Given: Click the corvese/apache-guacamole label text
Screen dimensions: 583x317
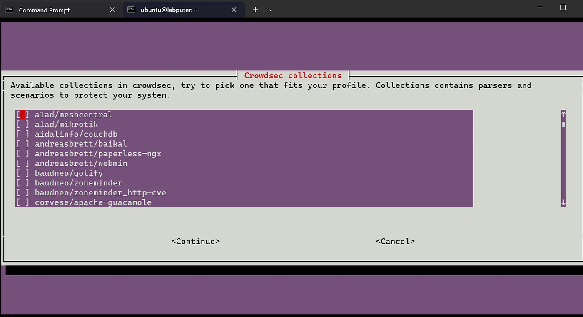Looking at the screenshot, I should [x=93, y=202].
